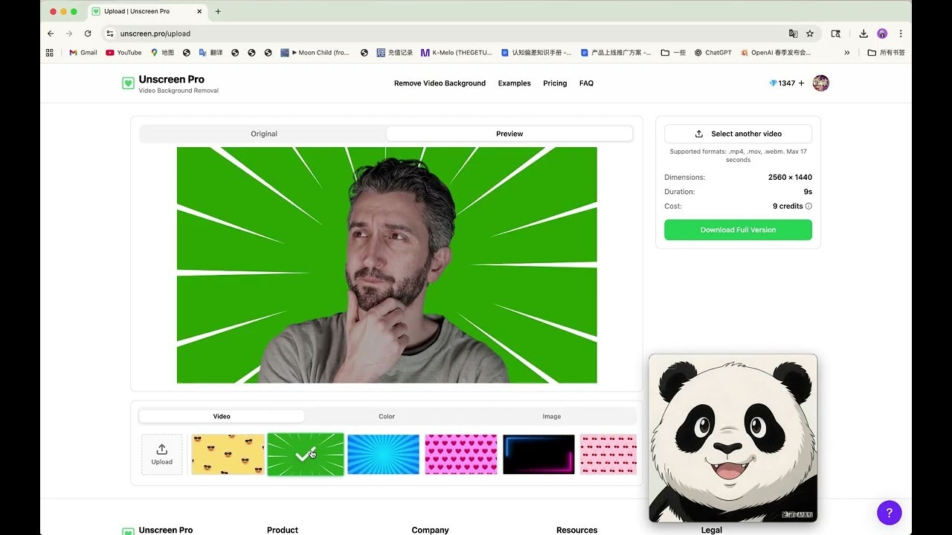Select the blue sunburst video background thumbnail
This screenshot has width=952, height=535.
click(383, 454)
